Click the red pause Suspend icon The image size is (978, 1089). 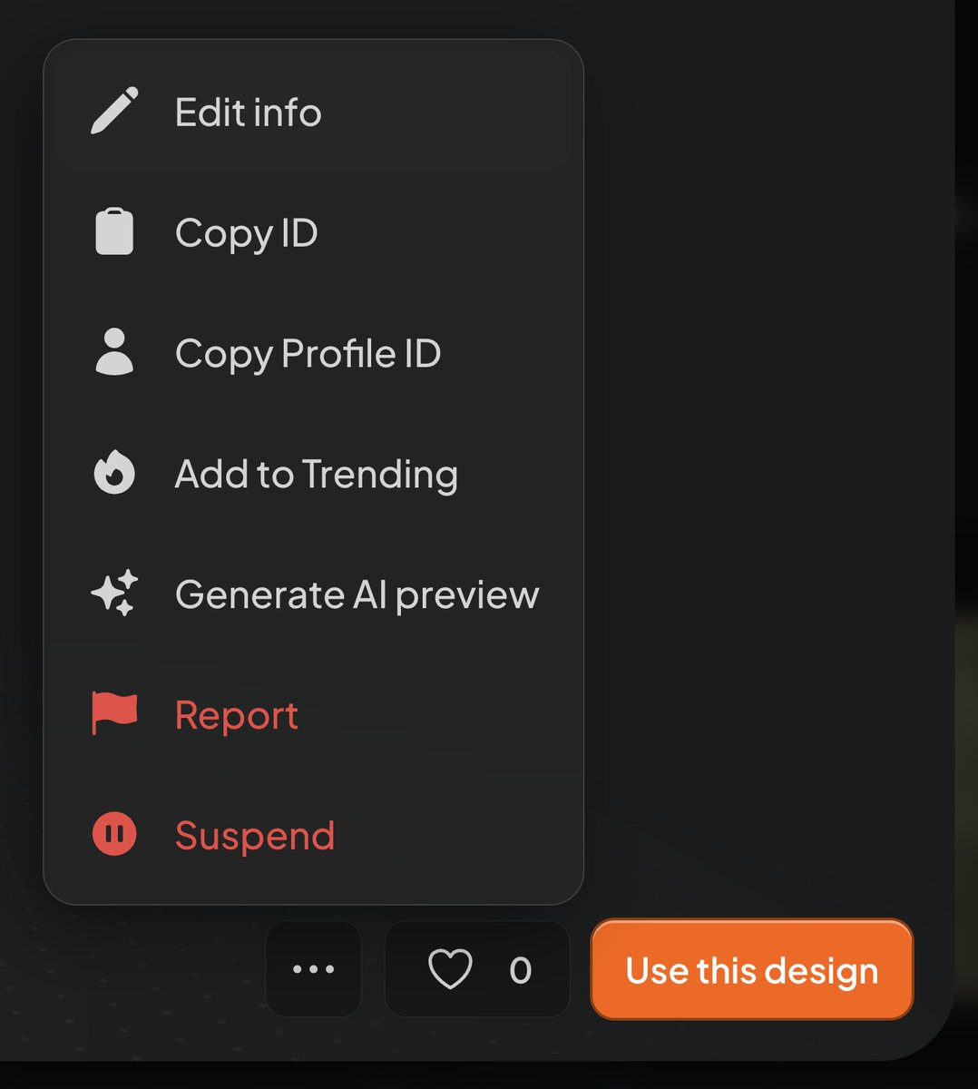[113, 834]
